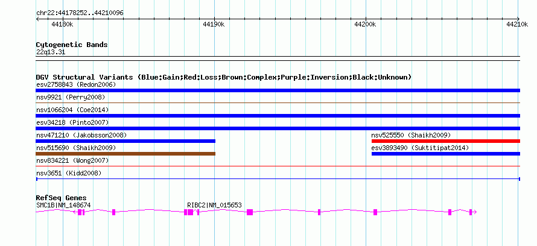Click the 44190k ruler tick label
Image resolution: width=537 pixels, height=246 pixels.
[214, 24]
